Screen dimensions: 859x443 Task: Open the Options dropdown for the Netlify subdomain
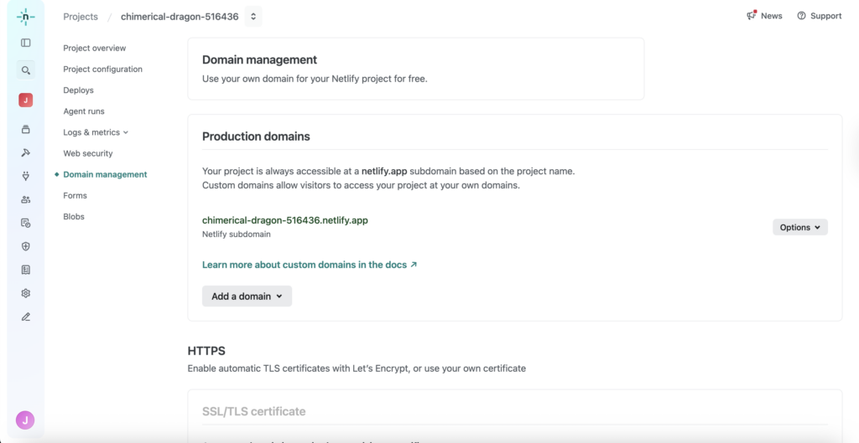pyautogui.click(x=799, y=227)
